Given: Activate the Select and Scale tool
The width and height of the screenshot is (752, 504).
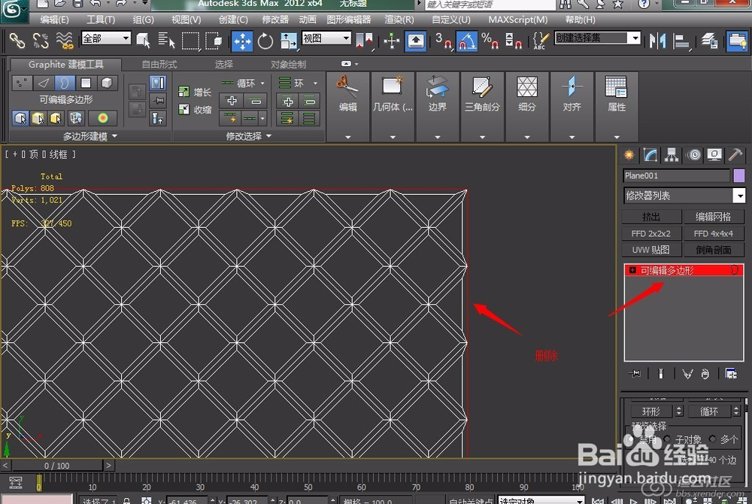Looking at the screenshot, I should tap(289, 41).
